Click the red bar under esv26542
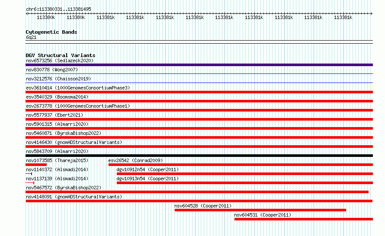The height and width of the screenshot is (236, 385). (241, 165)
